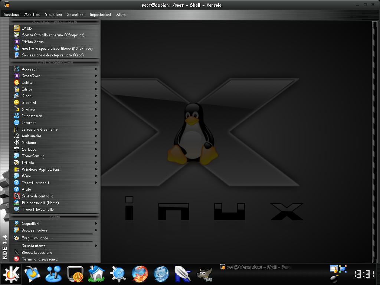Click the Office Setup icon
Screen dimensions: 380x285
pyautogui.click(x=16, y=42)
